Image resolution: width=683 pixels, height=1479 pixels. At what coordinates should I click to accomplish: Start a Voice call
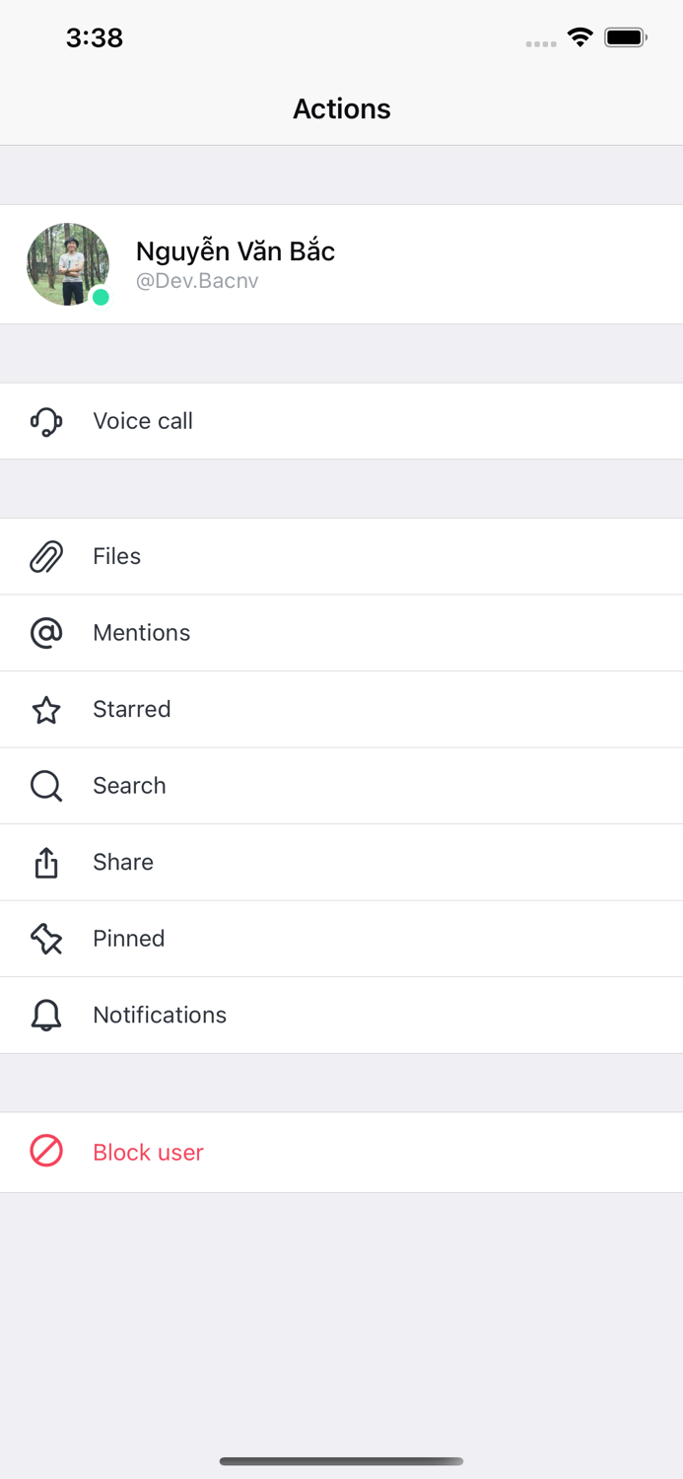pyautogui.click(x=143, y=421)
